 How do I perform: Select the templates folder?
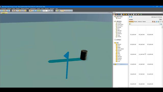pos(120,58)
